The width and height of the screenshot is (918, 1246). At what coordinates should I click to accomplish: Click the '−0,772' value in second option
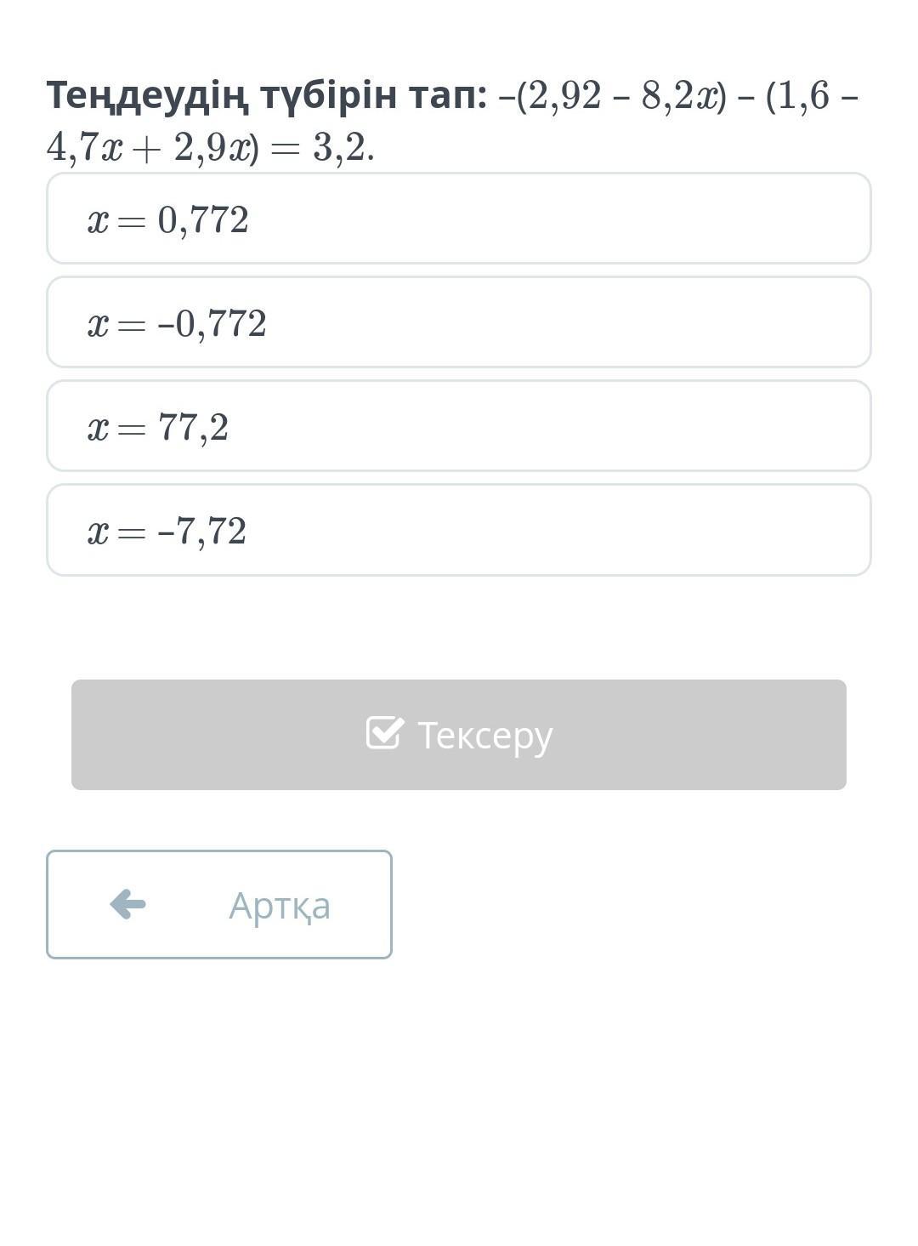pos(212,324)
